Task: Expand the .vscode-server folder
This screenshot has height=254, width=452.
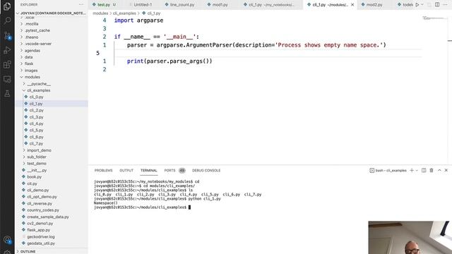Action: 38,44
